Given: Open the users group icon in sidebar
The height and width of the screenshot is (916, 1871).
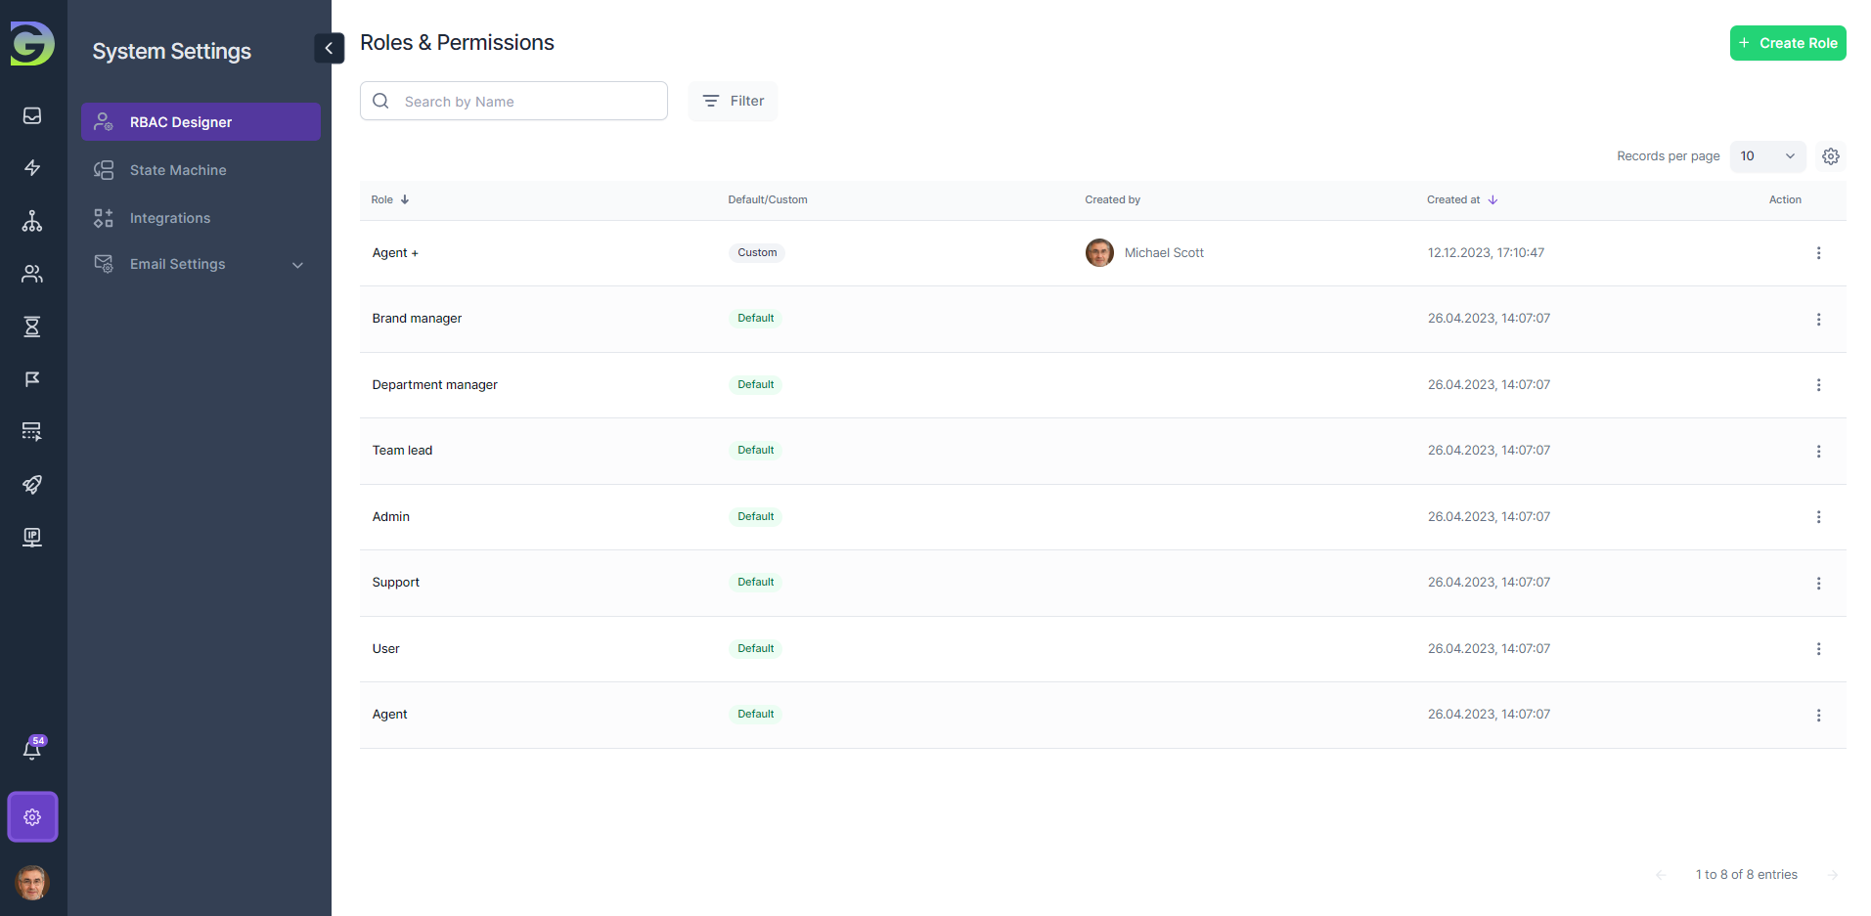Looking at the screenshot, I should 32,274.
